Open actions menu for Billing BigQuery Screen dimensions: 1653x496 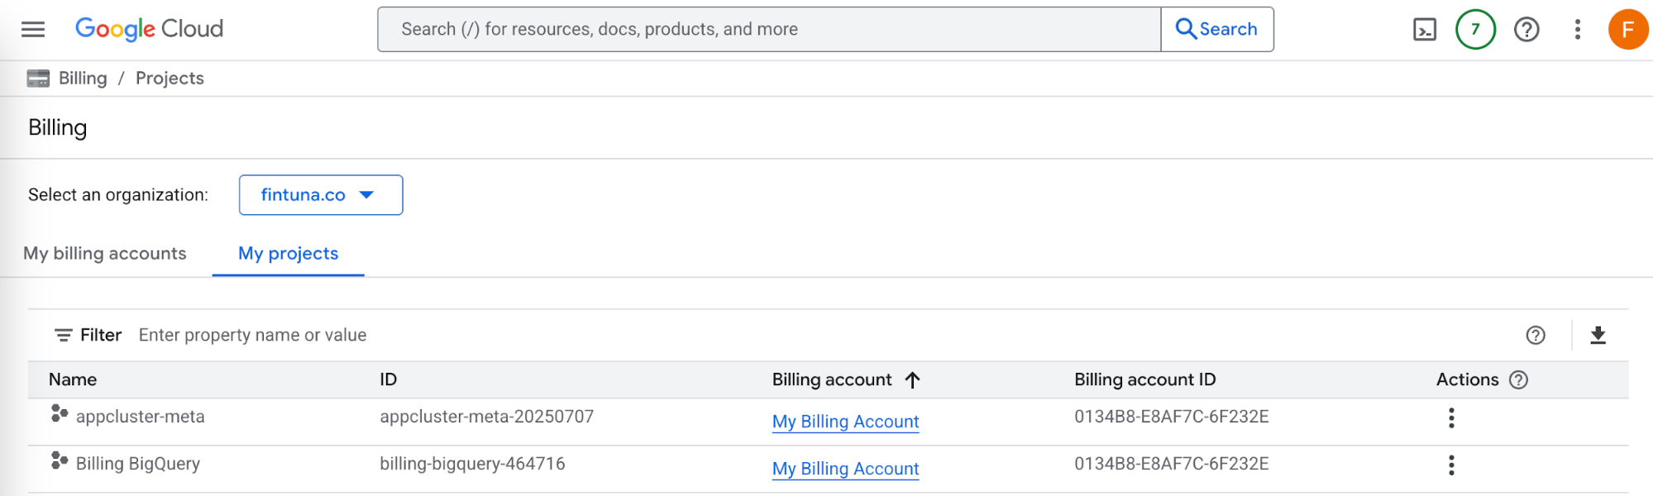click(x=1451, y=465)
